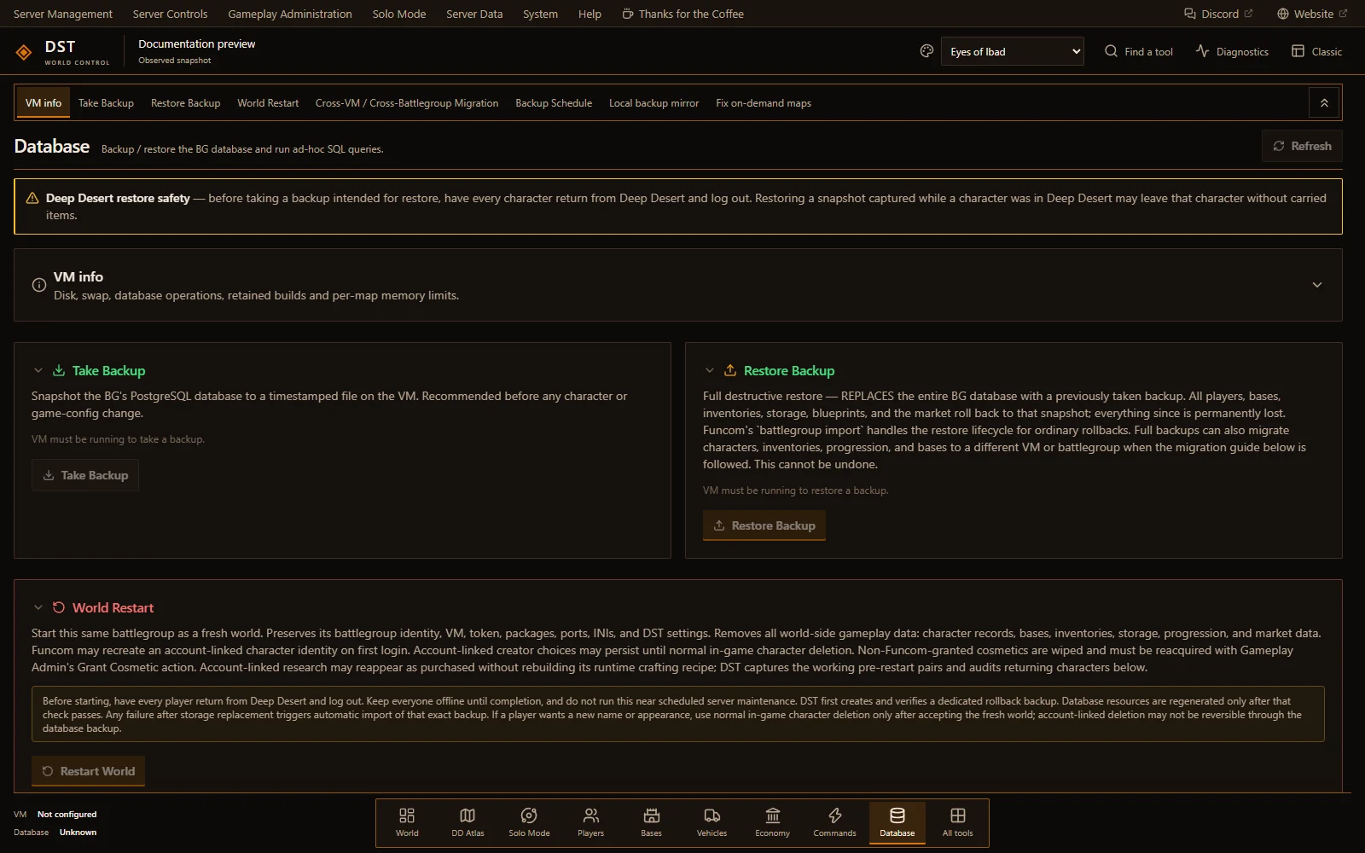This screenshot has height=853, width=1365.
Task: Click the DST World Control logo
Action: click(62, 51)
